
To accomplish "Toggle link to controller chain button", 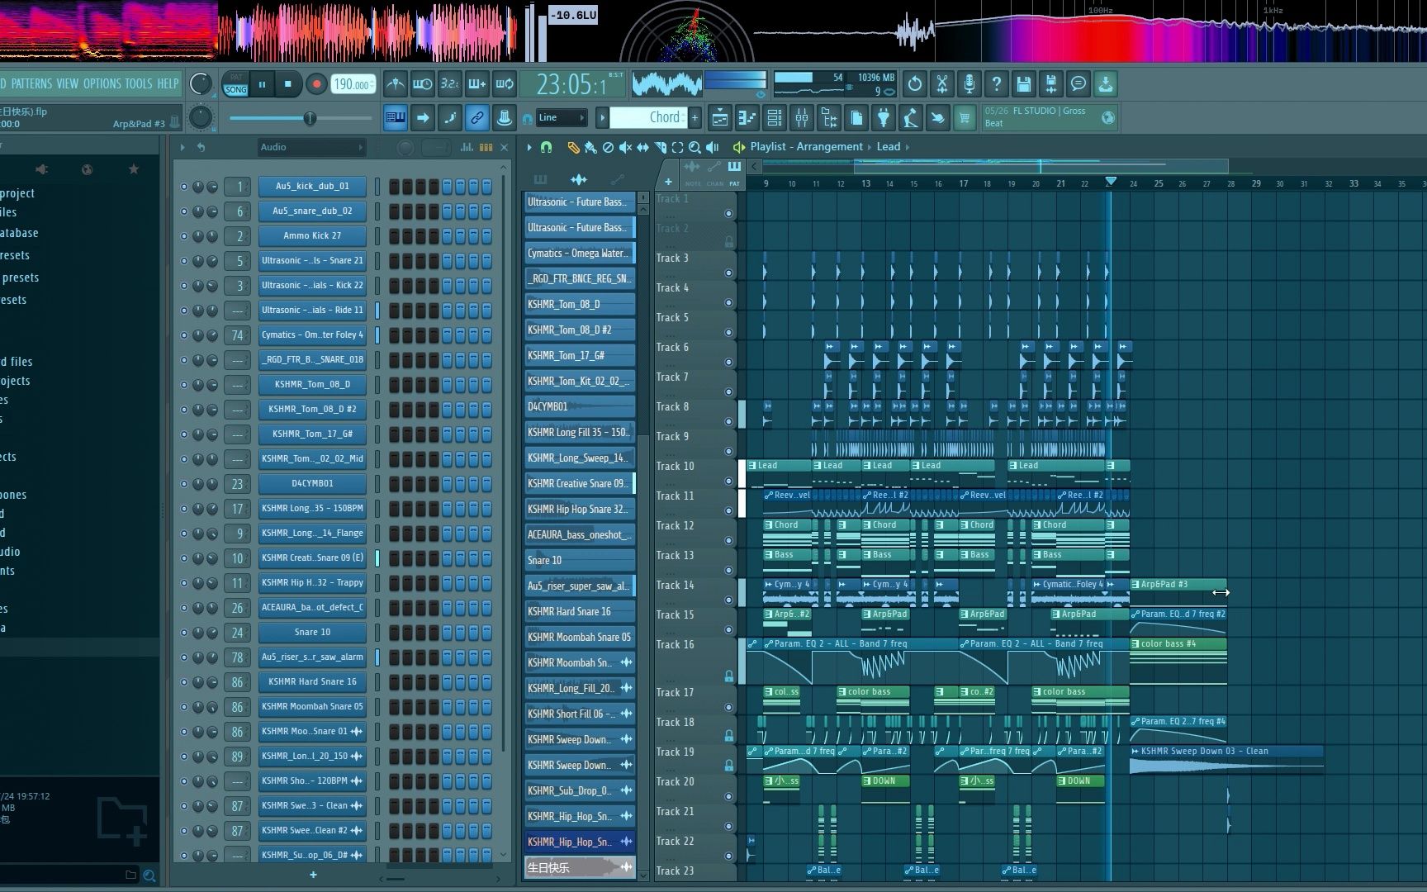I will tap(477, 118).
